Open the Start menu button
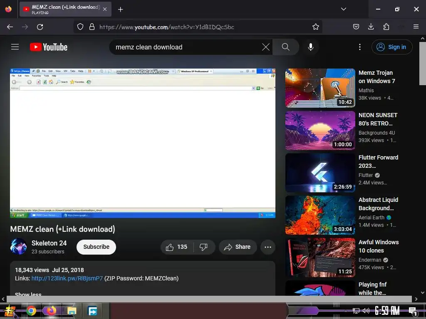The width and height of the screenshot is (426, 319). [10, 311]
